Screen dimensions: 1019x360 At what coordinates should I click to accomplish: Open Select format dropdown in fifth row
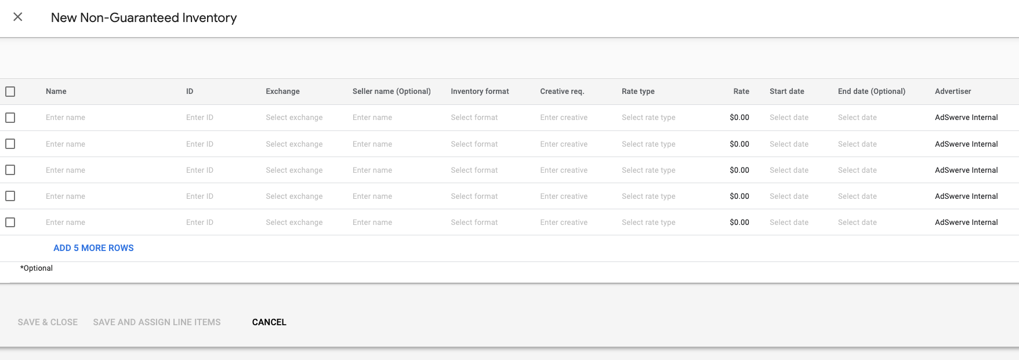[474, 222]
